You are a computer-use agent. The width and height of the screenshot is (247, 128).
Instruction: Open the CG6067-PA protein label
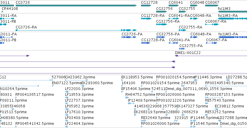[217, 40]
